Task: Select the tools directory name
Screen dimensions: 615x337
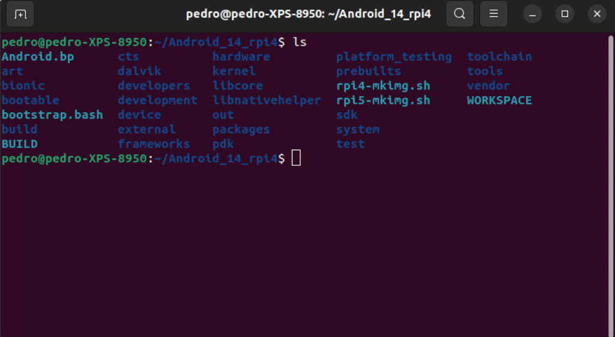Action: tap(485, 71)
